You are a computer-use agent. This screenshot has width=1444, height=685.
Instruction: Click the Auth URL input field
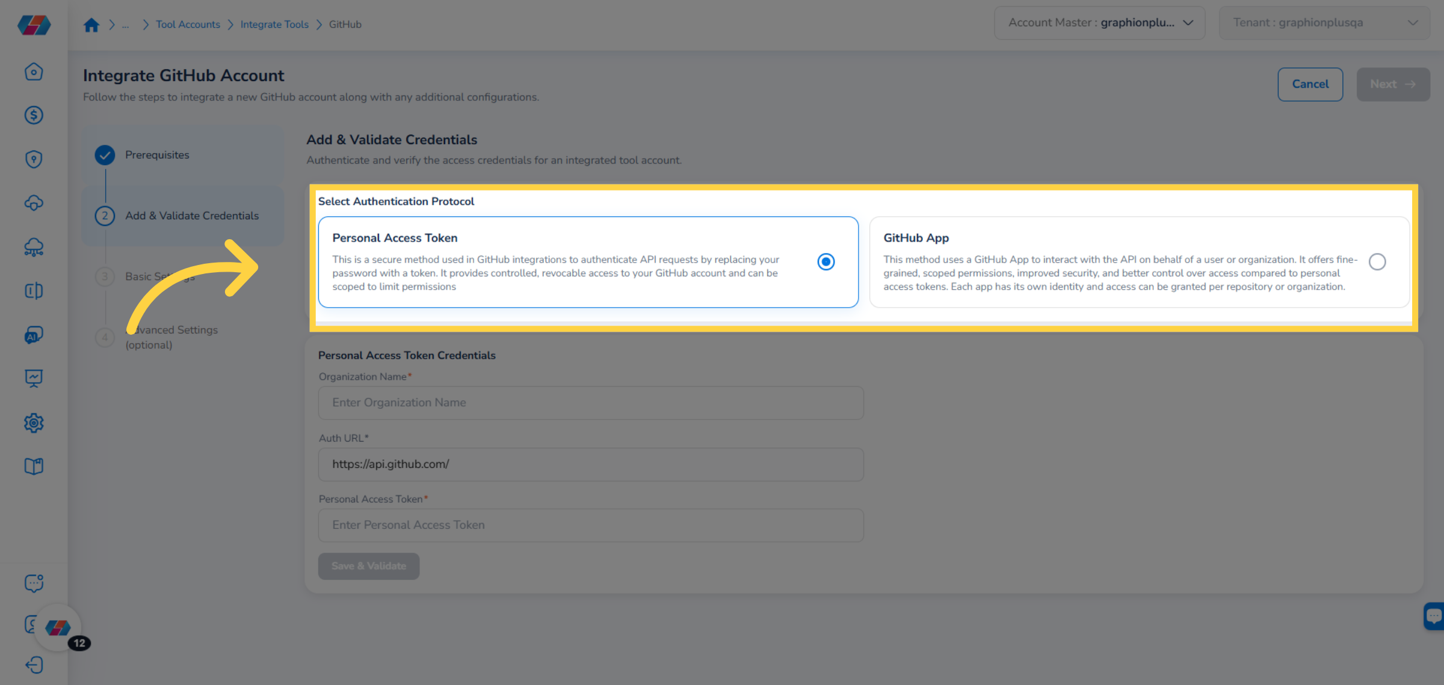[x=591, y=464]
